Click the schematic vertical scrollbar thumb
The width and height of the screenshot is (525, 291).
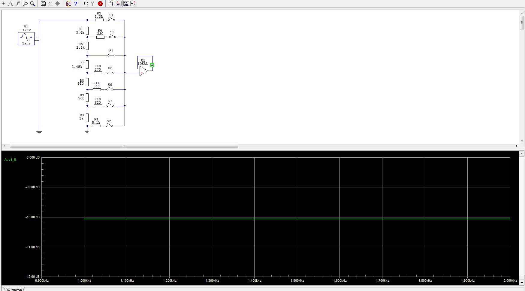[x=522, y=23]
